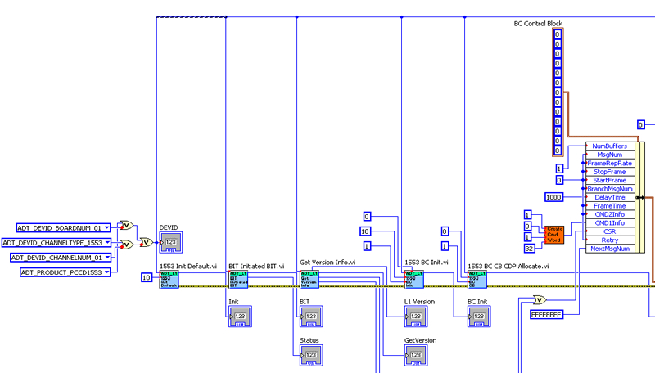Click the DelayTime element in the bundle
This screenshot has height=373, width=655.
[x=609, y=197]
